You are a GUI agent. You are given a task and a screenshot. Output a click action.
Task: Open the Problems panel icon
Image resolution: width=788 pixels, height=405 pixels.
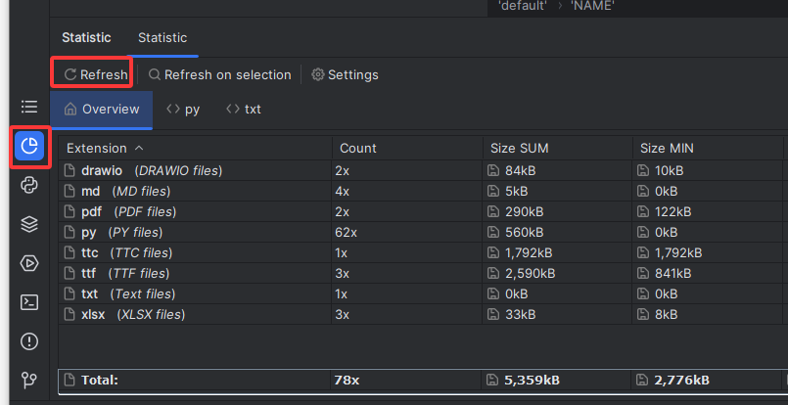click(29, 340)
